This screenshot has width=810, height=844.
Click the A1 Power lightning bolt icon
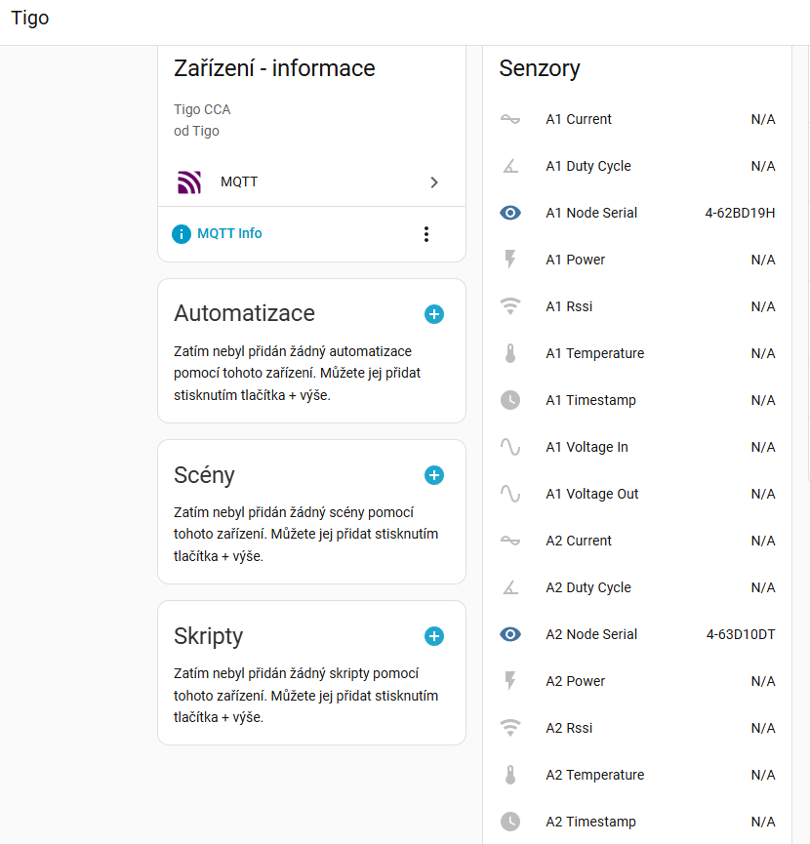point(510,260)
